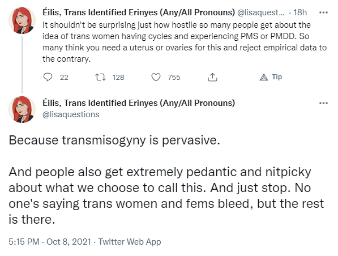The image size is (338, 256).
Task: Click the Twitter Web App source link
Action: point(130,242)
